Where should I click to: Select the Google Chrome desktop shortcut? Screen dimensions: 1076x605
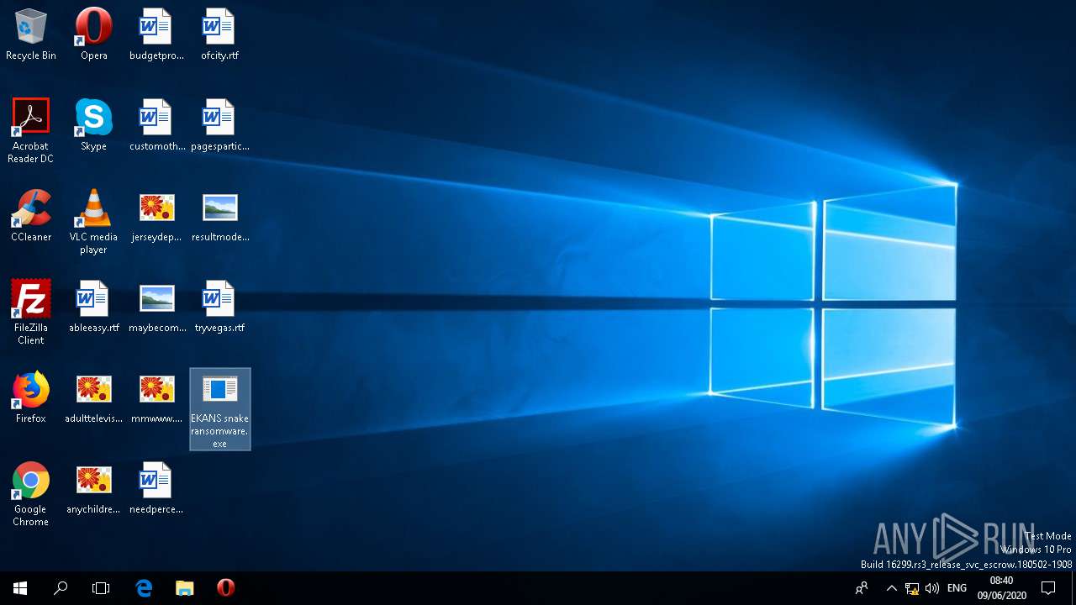coord(31,494)
